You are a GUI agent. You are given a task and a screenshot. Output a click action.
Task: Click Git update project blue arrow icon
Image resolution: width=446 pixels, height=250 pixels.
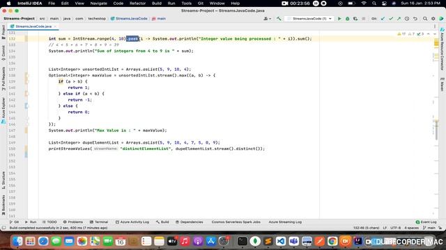(383, 19)
